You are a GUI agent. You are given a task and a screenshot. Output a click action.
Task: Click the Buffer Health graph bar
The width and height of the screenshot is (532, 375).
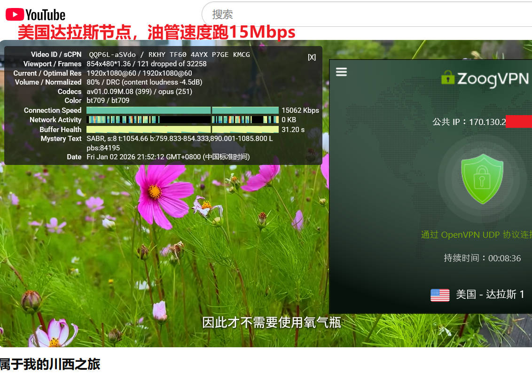pyautogui.click(x=182, y=129)
